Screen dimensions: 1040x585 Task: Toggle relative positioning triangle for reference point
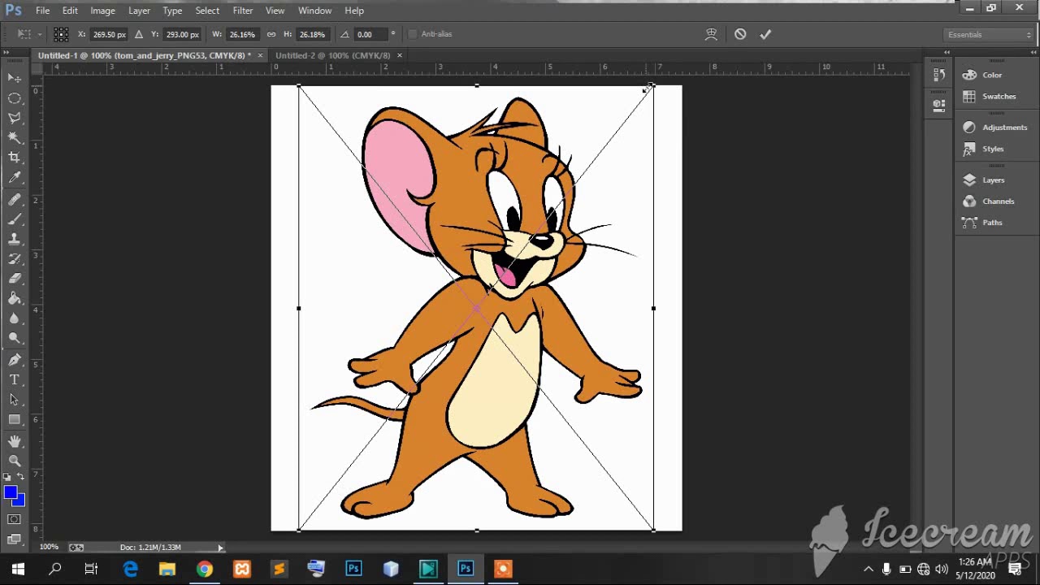[138, 34]
